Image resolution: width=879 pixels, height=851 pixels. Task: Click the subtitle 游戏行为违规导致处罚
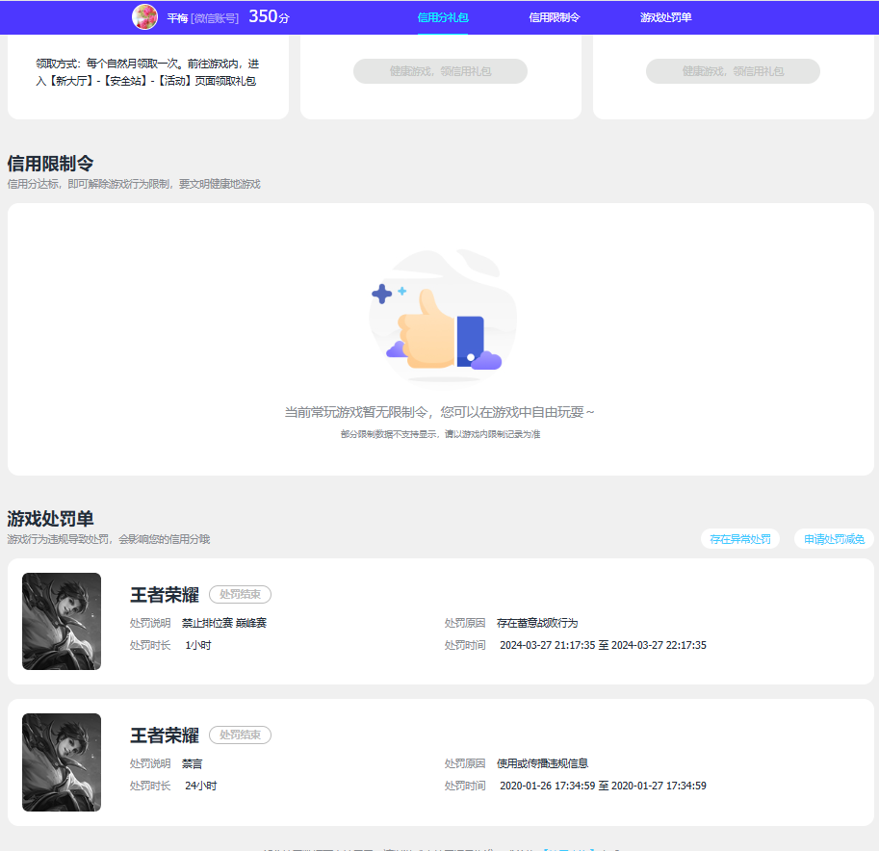(x=108, y=539)
